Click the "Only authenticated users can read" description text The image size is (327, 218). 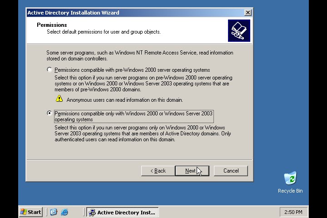coord(143,134)
